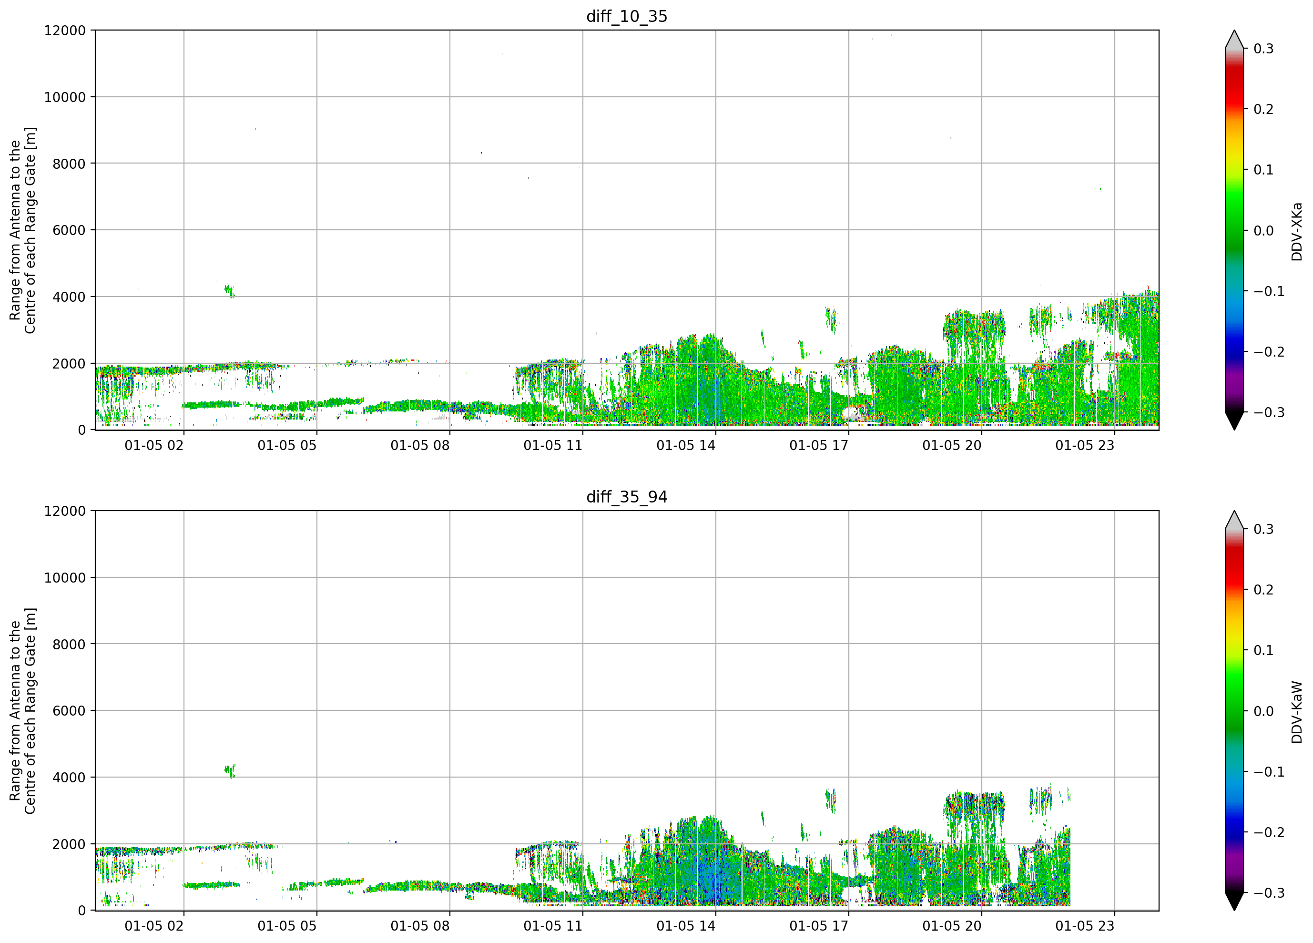Click the range y-axis label of diff_10_35
This screenshot has height=943, width=1313.
[x=22, y=231]
